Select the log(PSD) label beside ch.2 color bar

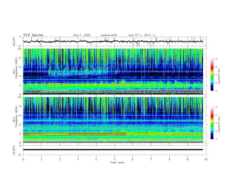pyautogui.click(x=219, y=124)
